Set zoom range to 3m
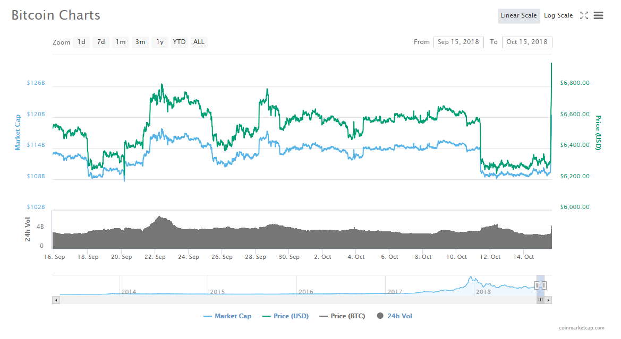Viewport: 621px width, 339px height. (140, 42)
